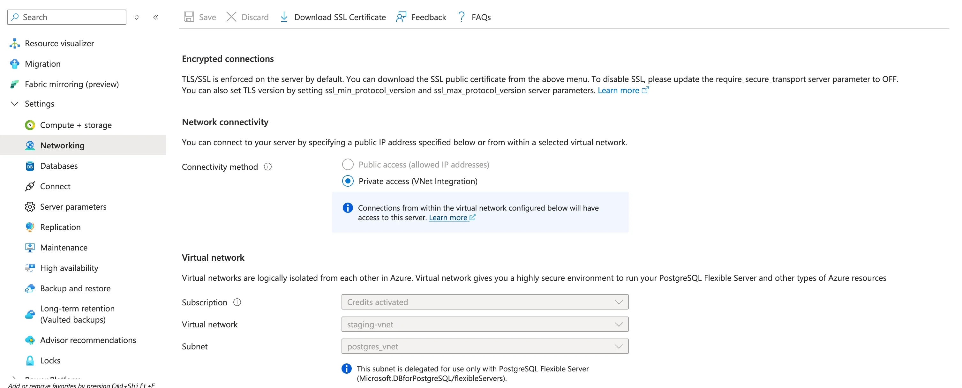The image size is (962, 388).
Task: Select Public access (allowed IP addresses) radio
Action: pyautogui.click(x=348, y=164)
